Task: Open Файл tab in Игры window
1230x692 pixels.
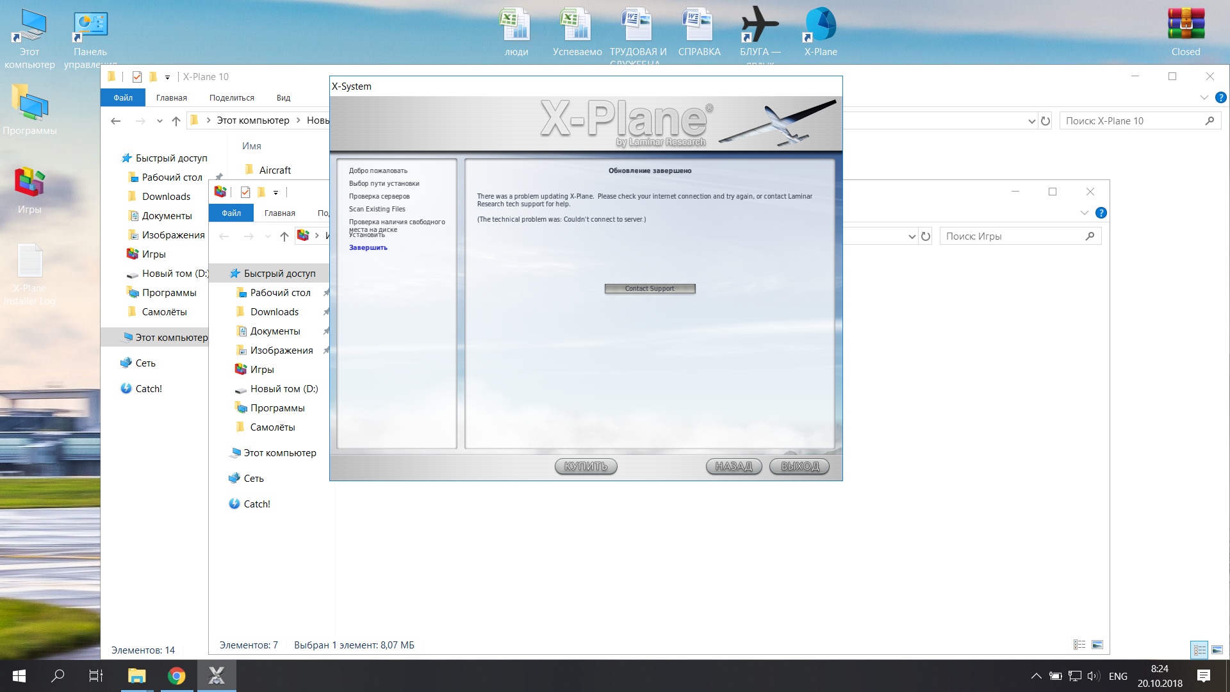Action: pos(231,213)
